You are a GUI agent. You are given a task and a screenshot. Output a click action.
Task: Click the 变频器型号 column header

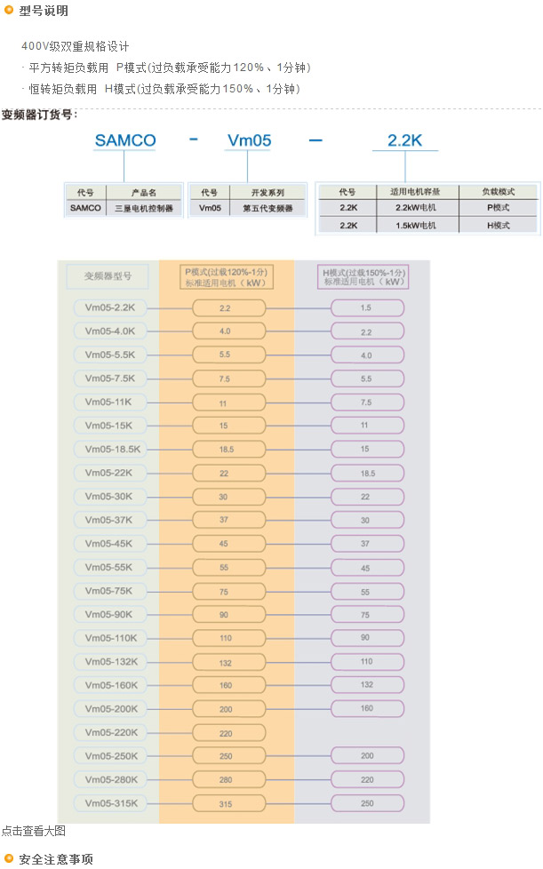pyautogui.click(x=108, y=276)
